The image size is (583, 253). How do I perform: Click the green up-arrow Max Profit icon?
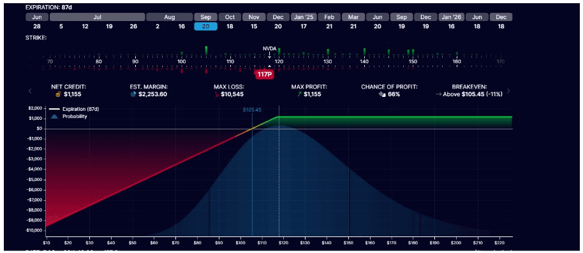click(299, 94)
